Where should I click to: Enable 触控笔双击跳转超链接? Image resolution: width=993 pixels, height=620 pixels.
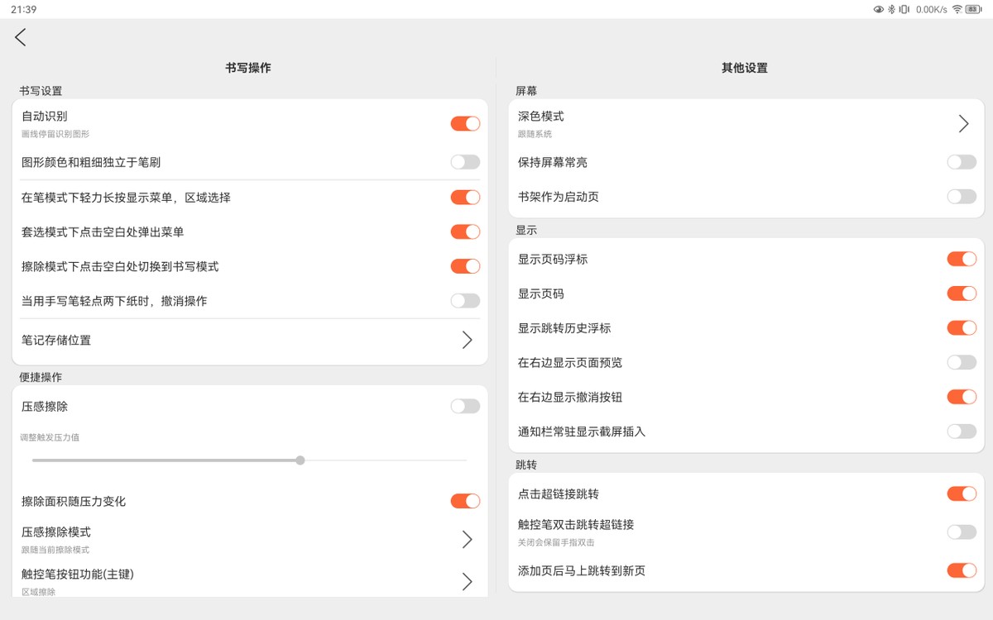(961, 533)
